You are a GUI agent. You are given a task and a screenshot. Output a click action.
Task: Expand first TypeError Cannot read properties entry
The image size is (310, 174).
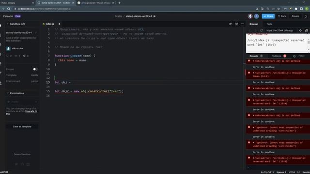coord(253,128)
